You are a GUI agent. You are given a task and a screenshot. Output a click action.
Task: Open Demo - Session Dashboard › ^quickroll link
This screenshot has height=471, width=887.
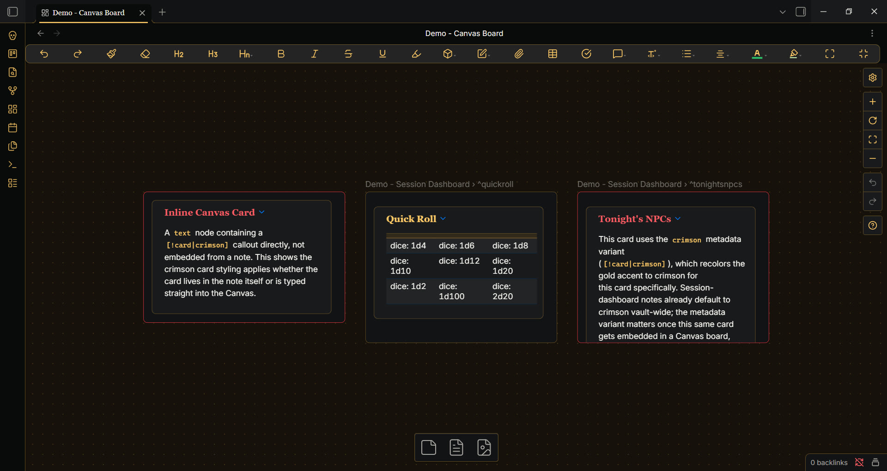[x=439, y=184]
